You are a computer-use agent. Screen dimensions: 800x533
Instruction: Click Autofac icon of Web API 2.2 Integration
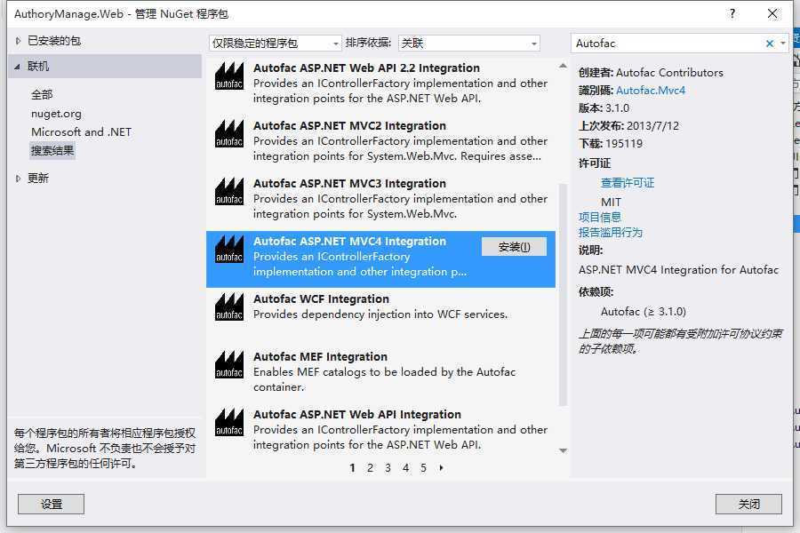point(229,76)
